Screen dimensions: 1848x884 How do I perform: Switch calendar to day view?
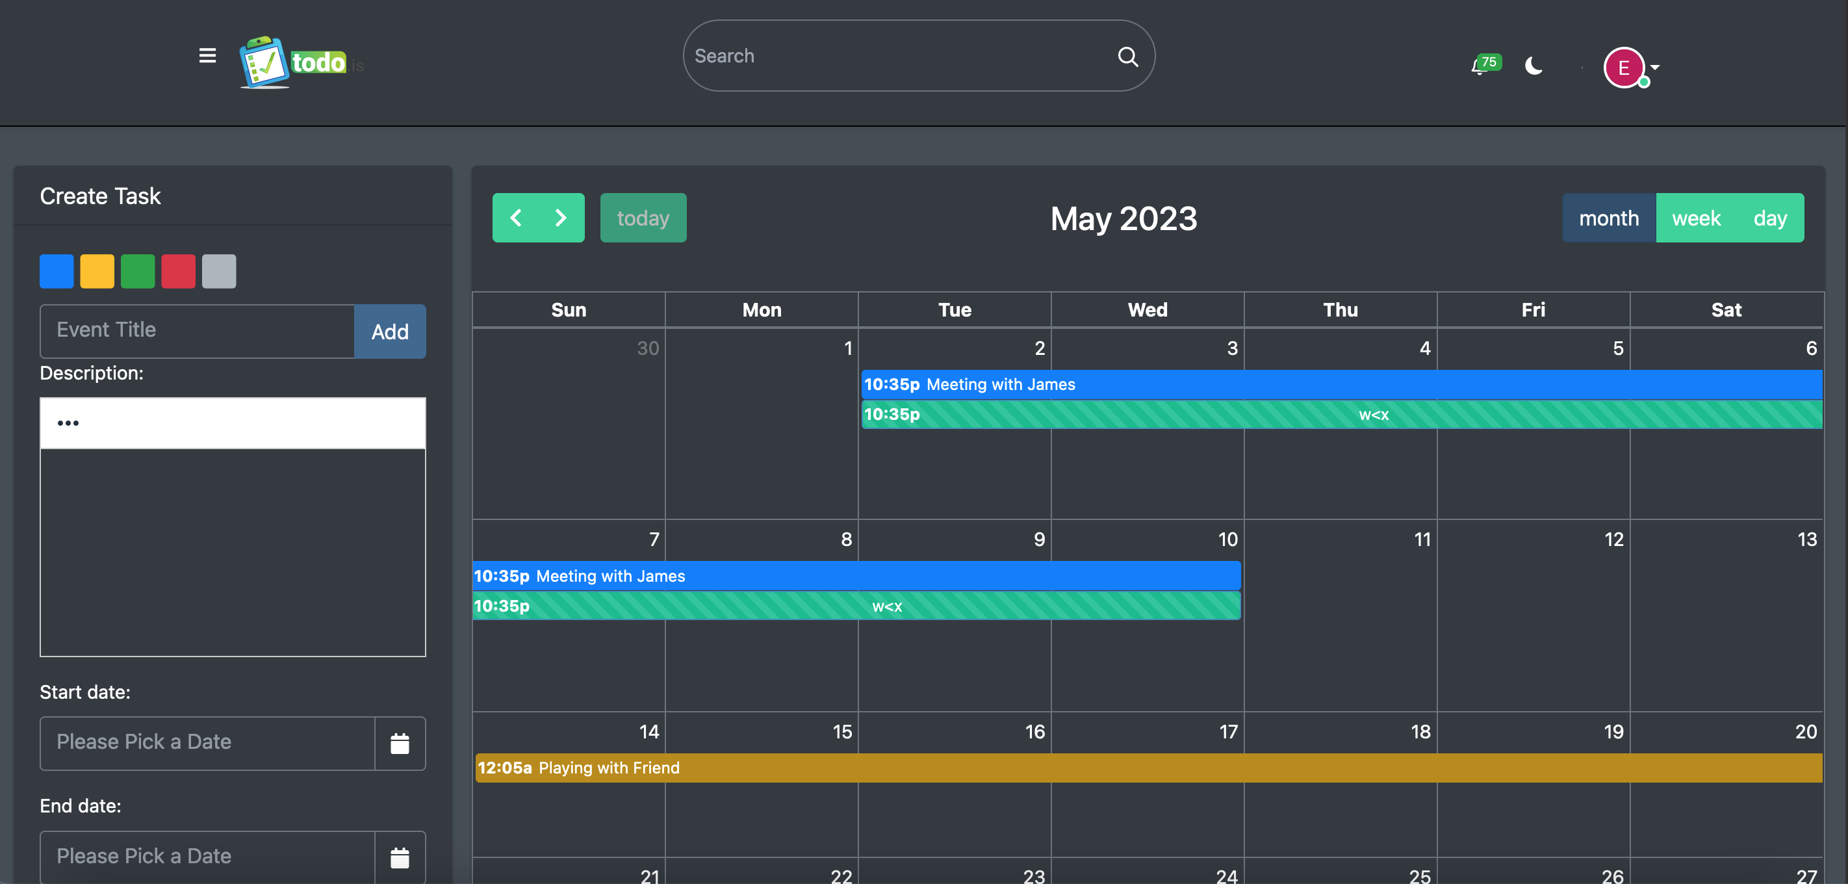pyautogui.click(x=1770, y=218)
